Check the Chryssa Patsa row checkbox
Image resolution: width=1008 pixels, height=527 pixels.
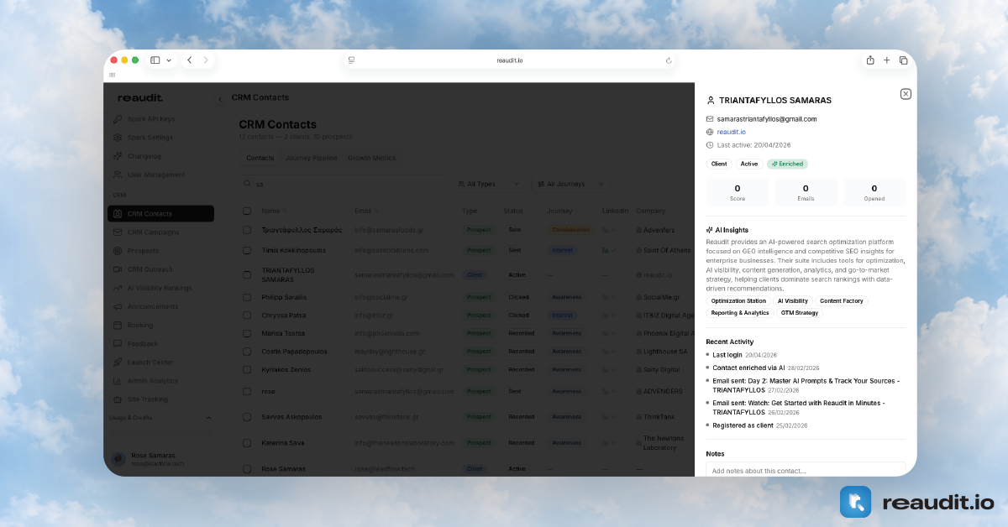(x=247, y=316)
